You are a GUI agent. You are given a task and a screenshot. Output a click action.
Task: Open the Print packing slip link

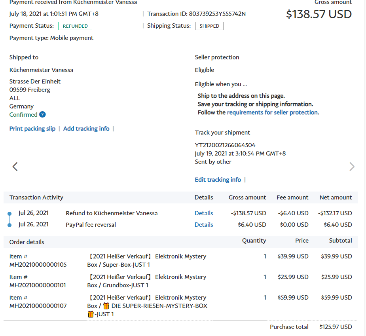click(32, 129)
